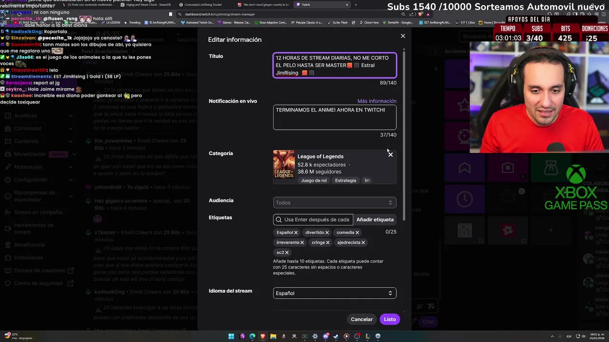Click the Añadir etiqueta button
Viewport: 609px width, 342px height.
(375, 219)
